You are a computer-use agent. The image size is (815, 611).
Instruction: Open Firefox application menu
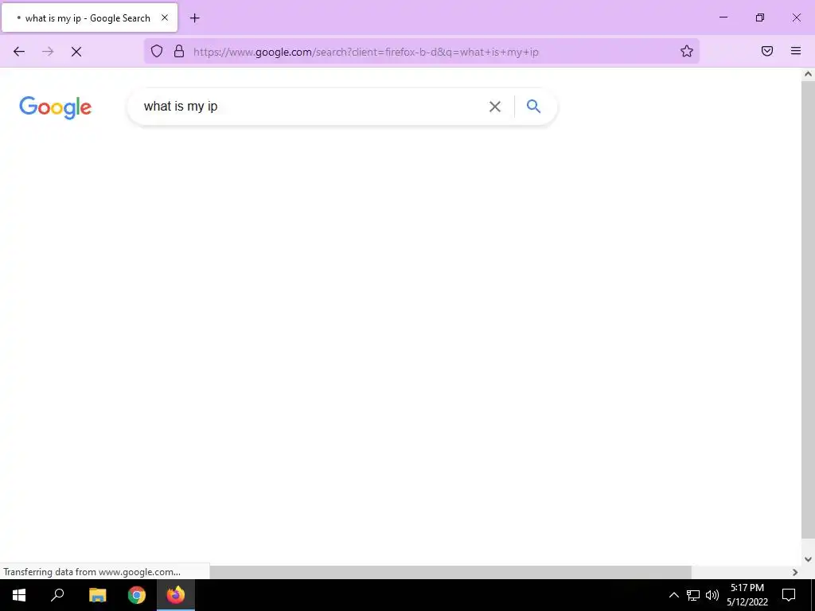point(796,51)
